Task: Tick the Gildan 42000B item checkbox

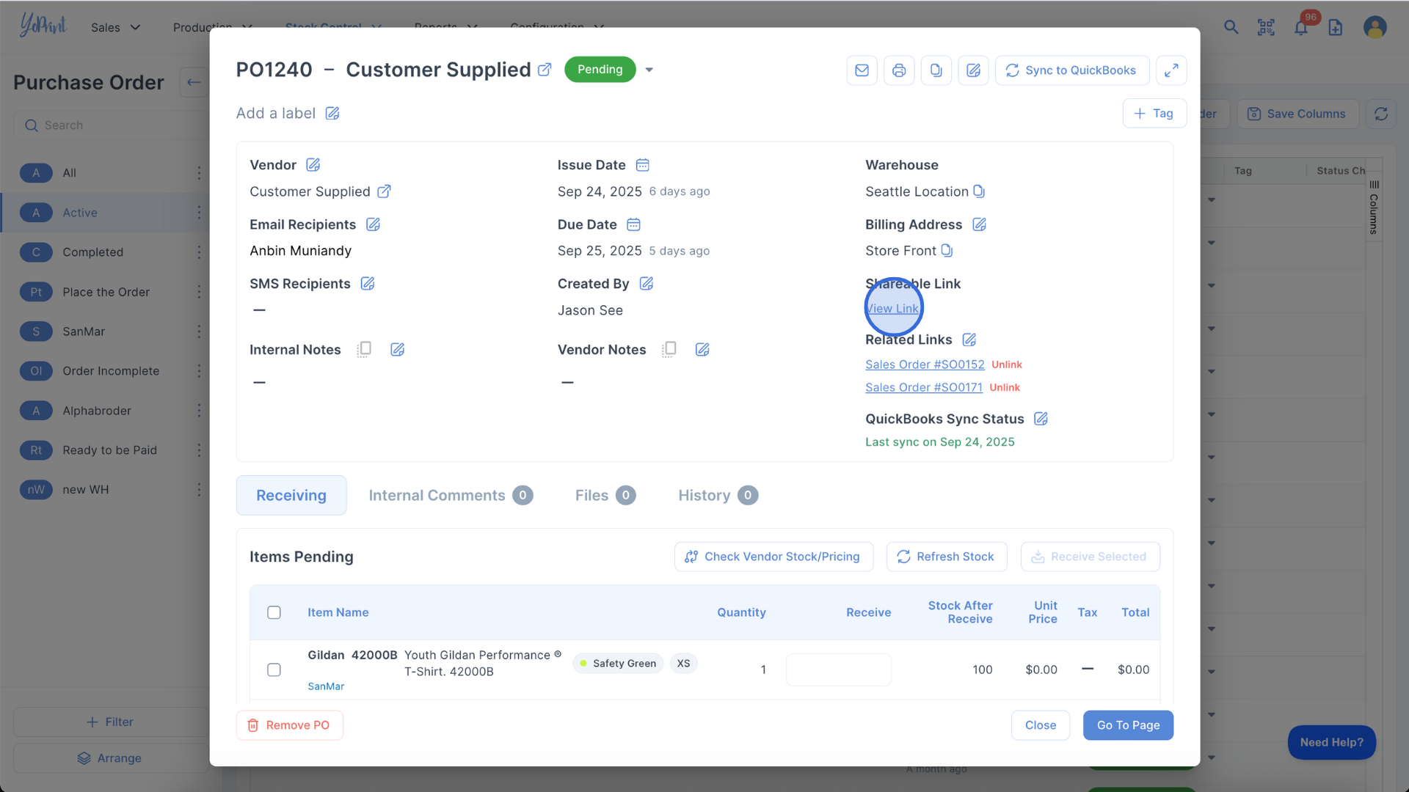Action: click(x=274, y=670)
